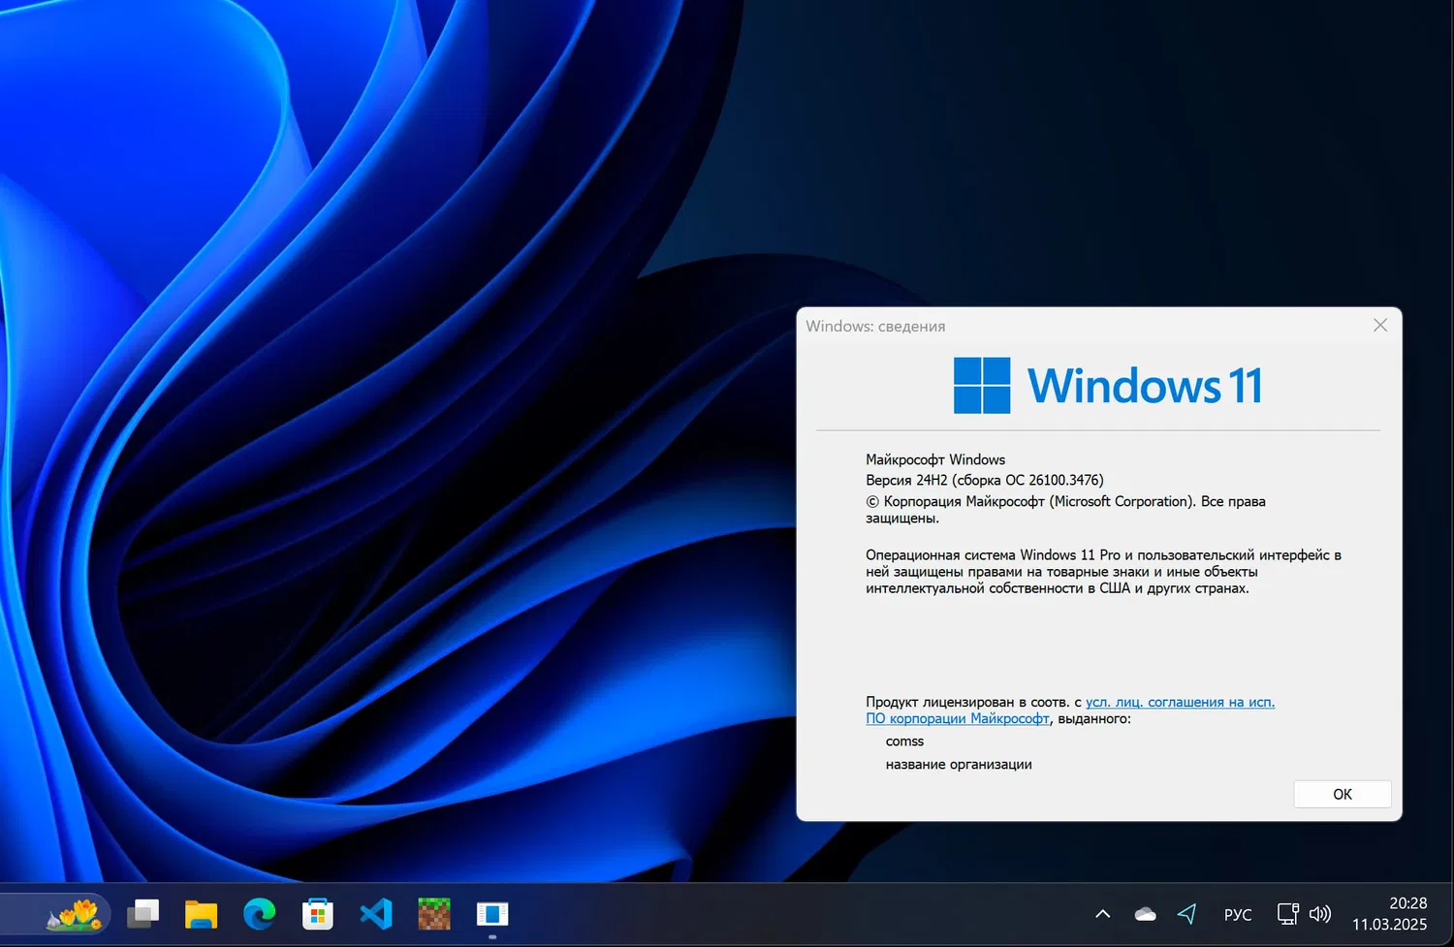Screen dimensions: 1454x947
Task: Open the Microsoft Store app
Action: [318, 914]
